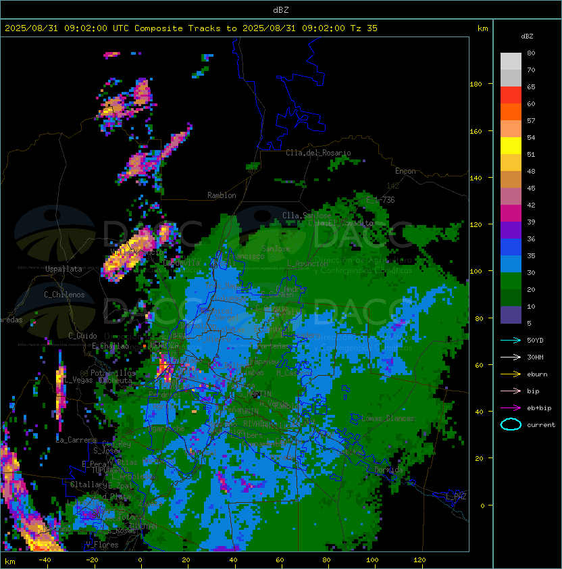Select the 'S_MARTIN' town label

(255, 393)
